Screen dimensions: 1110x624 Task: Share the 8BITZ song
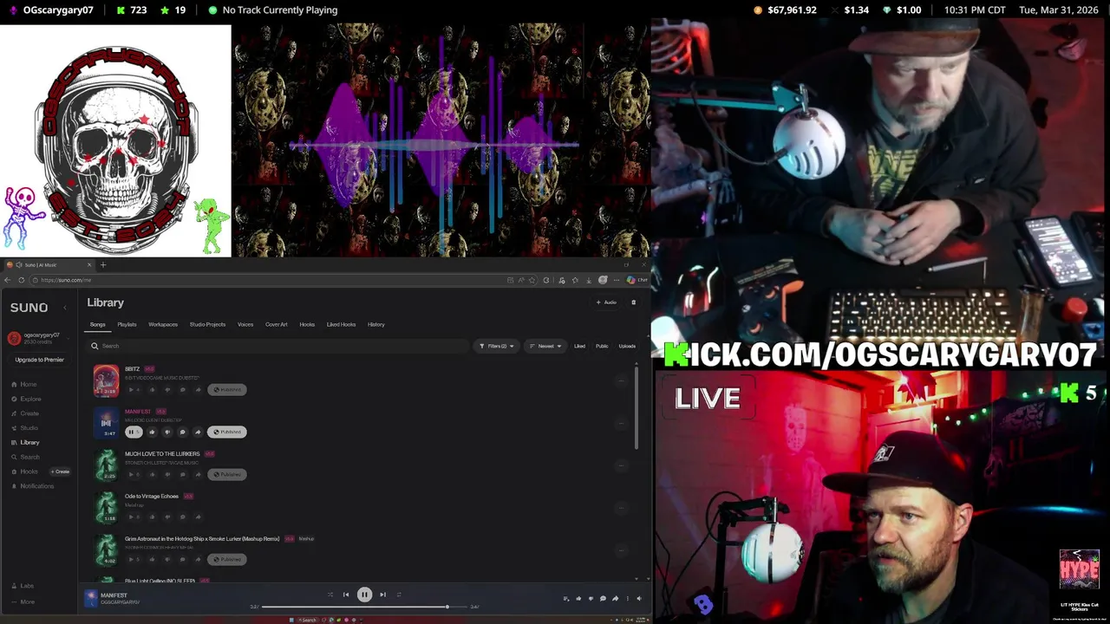click(198, 389)
